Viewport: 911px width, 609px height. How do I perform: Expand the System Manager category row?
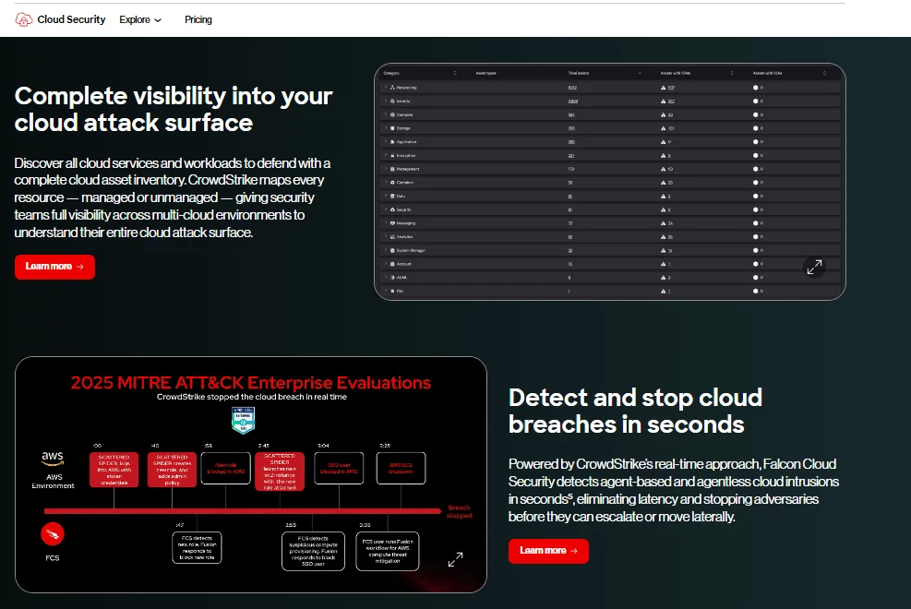pyautogui.click(x=385, y=250)
